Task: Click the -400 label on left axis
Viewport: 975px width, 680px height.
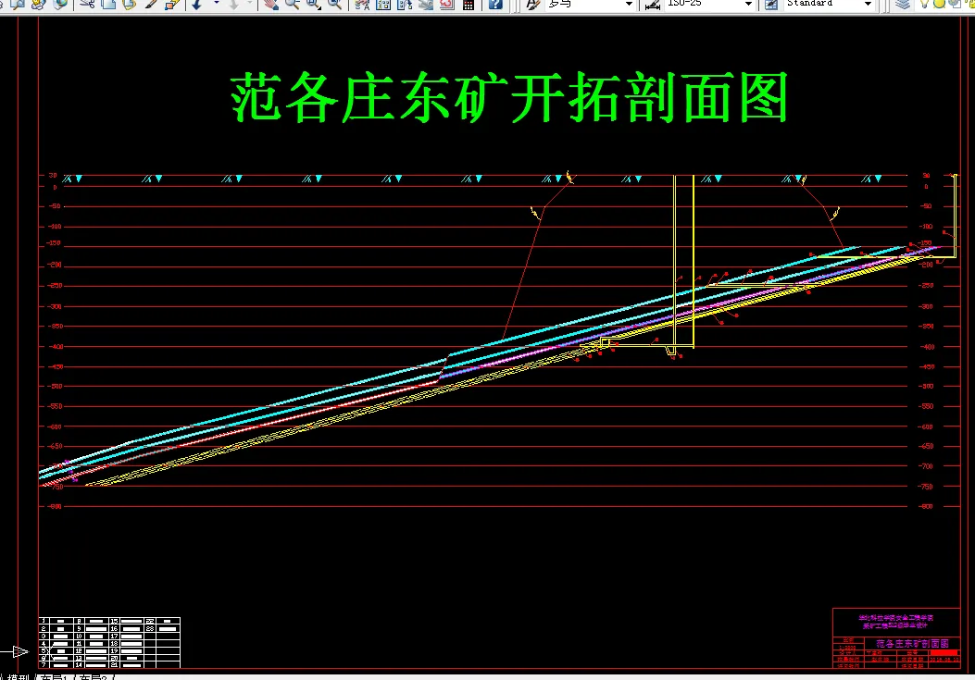Action: pos(56,346)
